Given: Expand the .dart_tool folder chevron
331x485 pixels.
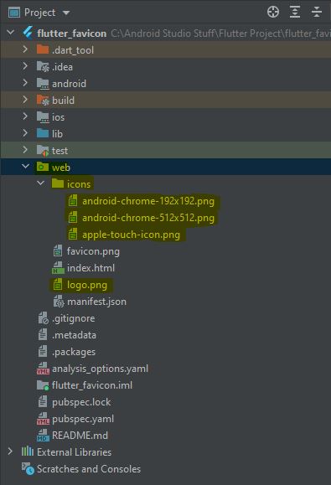Looking at the screenshot, I should coord(25,49).
